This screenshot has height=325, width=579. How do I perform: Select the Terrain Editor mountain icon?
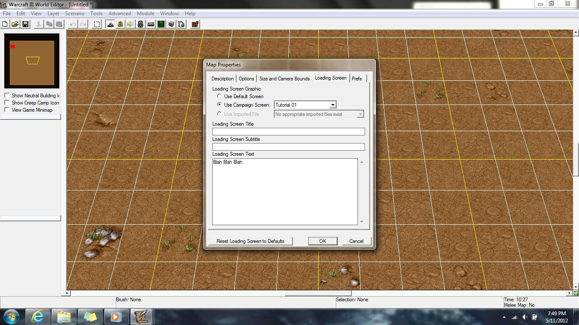(110, 24)
